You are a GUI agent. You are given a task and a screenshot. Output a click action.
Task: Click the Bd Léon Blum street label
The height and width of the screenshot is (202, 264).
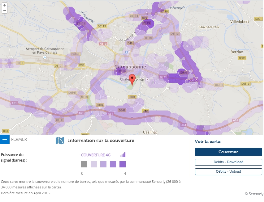click(128, 37)
